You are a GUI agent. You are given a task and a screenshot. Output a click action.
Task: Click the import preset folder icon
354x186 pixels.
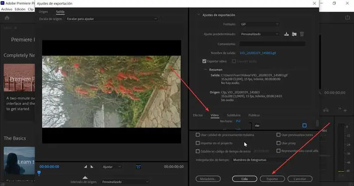tap(294, 34)
